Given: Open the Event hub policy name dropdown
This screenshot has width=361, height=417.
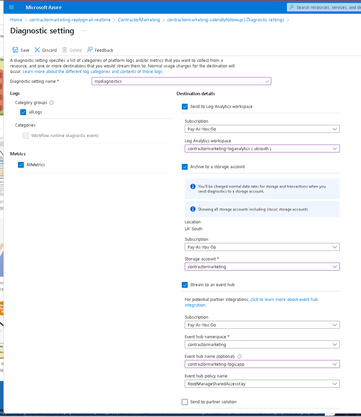Looking at the screenshot, I should coord(262,384).
